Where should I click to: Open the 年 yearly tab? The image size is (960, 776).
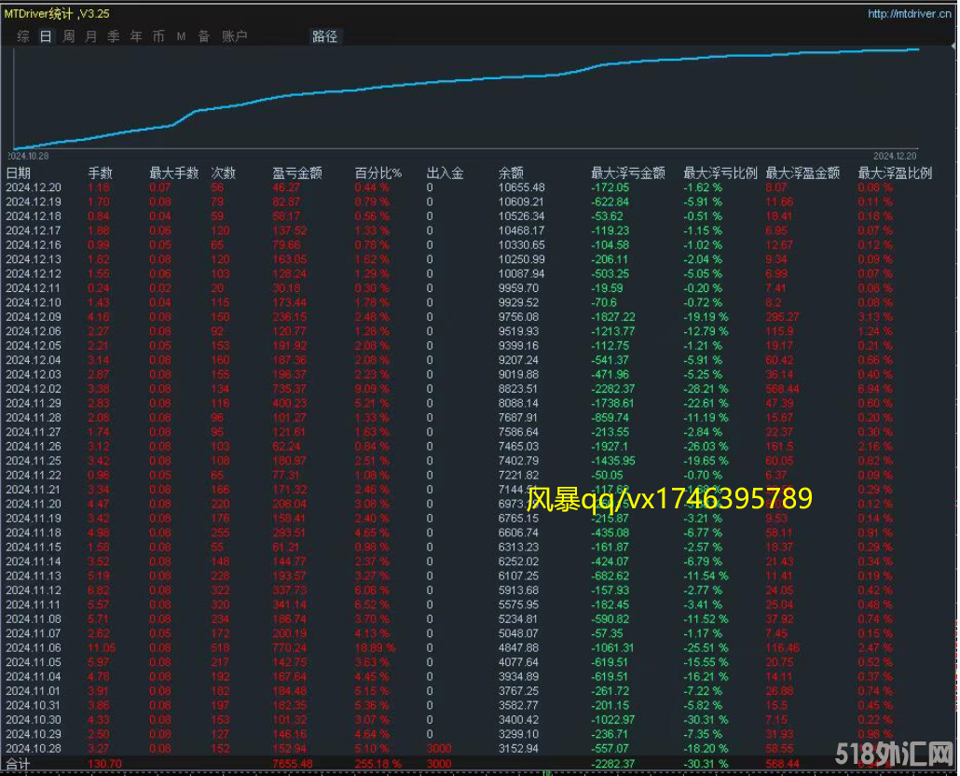(x=136, y=36)
